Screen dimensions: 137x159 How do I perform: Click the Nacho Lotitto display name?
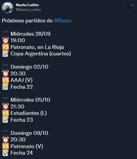27,5
